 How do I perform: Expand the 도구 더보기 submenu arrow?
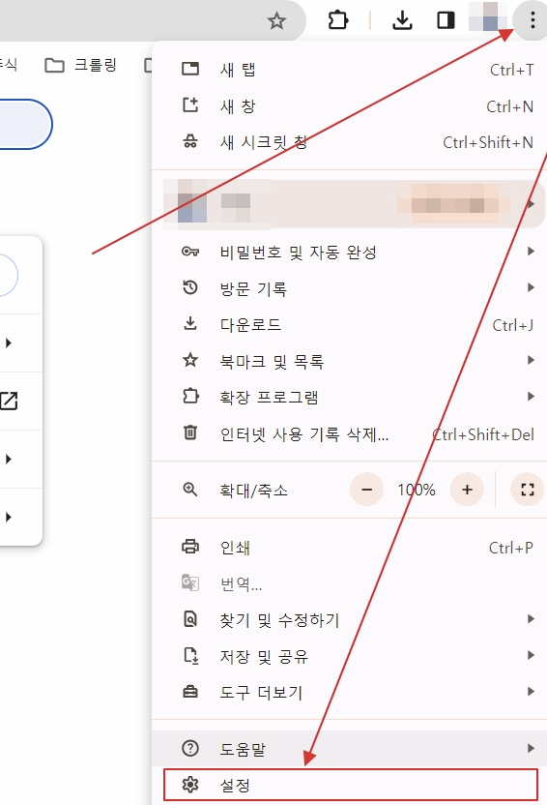coord(532,692)
